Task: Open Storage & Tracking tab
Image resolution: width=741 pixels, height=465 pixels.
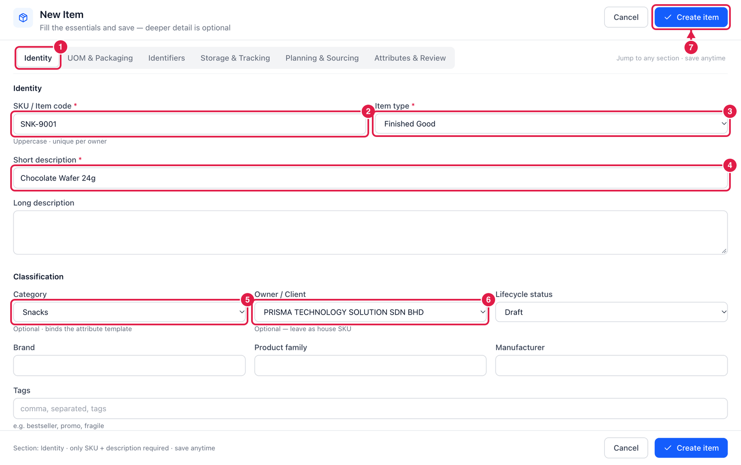Action: coord(235,58)
